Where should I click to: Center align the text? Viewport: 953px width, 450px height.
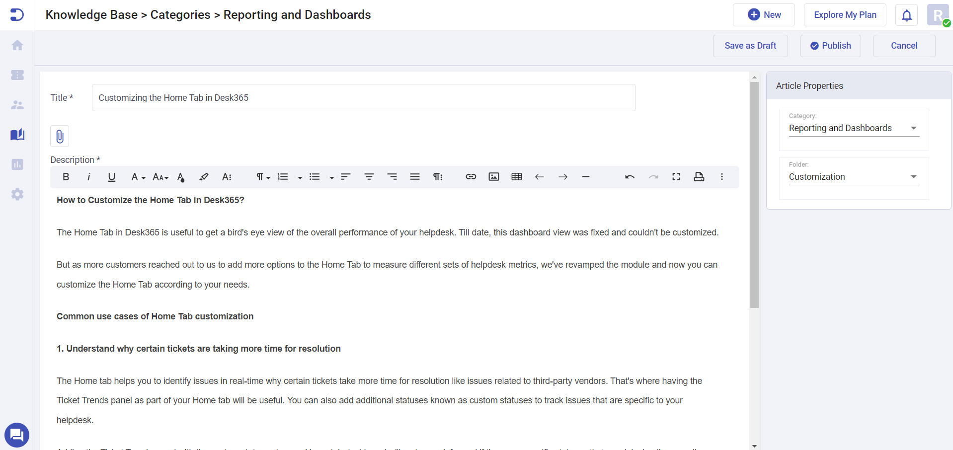369,177
